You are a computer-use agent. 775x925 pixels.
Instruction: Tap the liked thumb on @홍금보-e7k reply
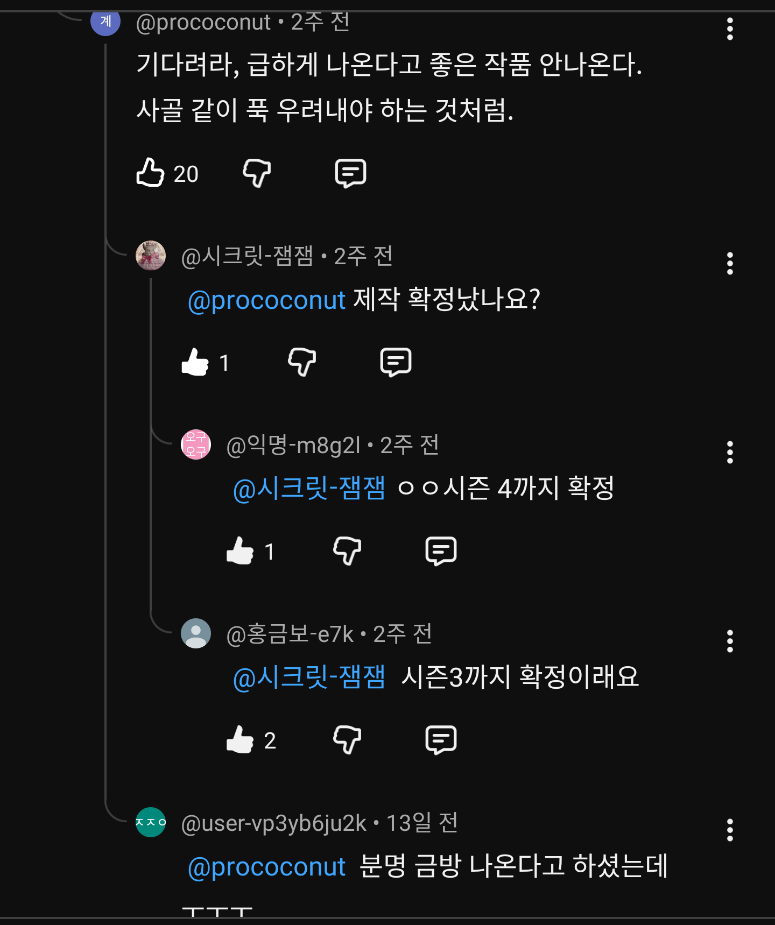(x=240, y=739)
